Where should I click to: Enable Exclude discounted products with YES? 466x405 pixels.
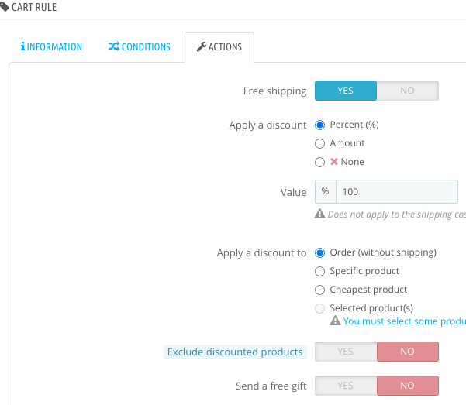pyautogui.click(x=346, y=352)
